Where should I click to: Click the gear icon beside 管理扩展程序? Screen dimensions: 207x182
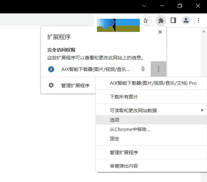pyautogui.click(x=51, y=85)
